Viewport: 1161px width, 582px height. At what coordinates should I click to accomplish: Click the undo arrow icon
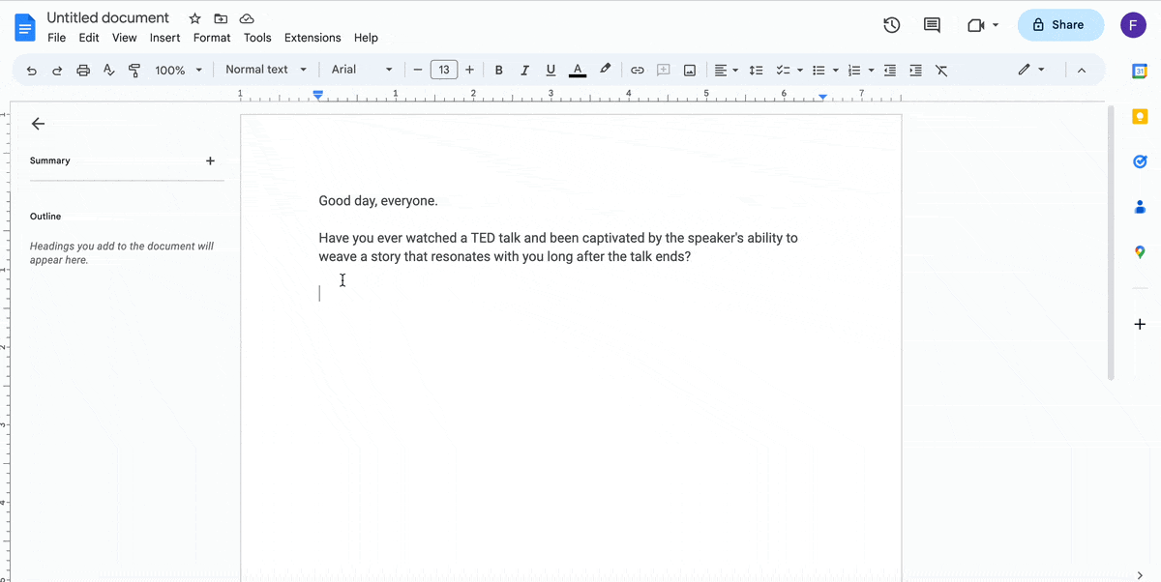click(32, 70)
